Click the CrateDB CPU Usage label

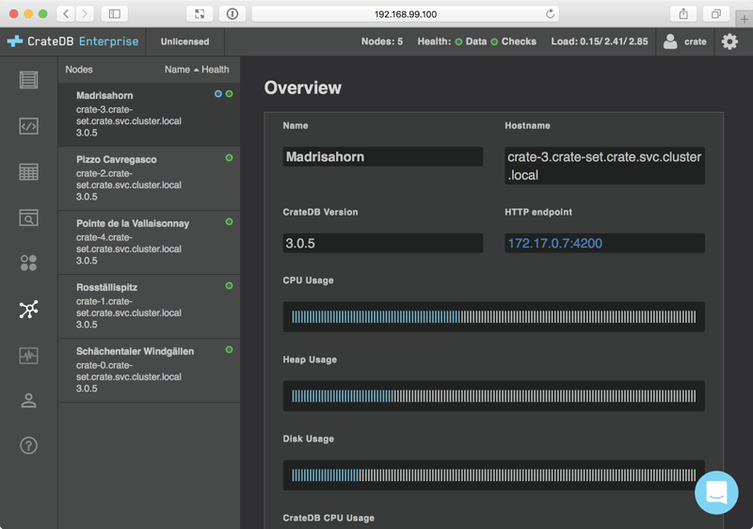click(x=328, y=518)
